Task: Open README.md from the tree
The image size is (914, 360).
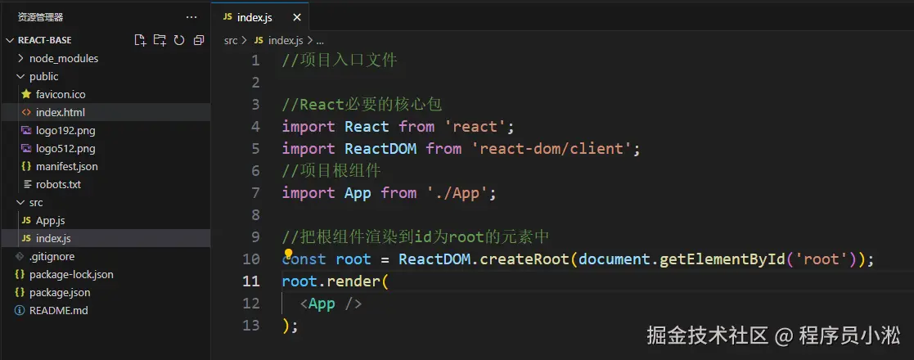Action: (x=59, y=310)
